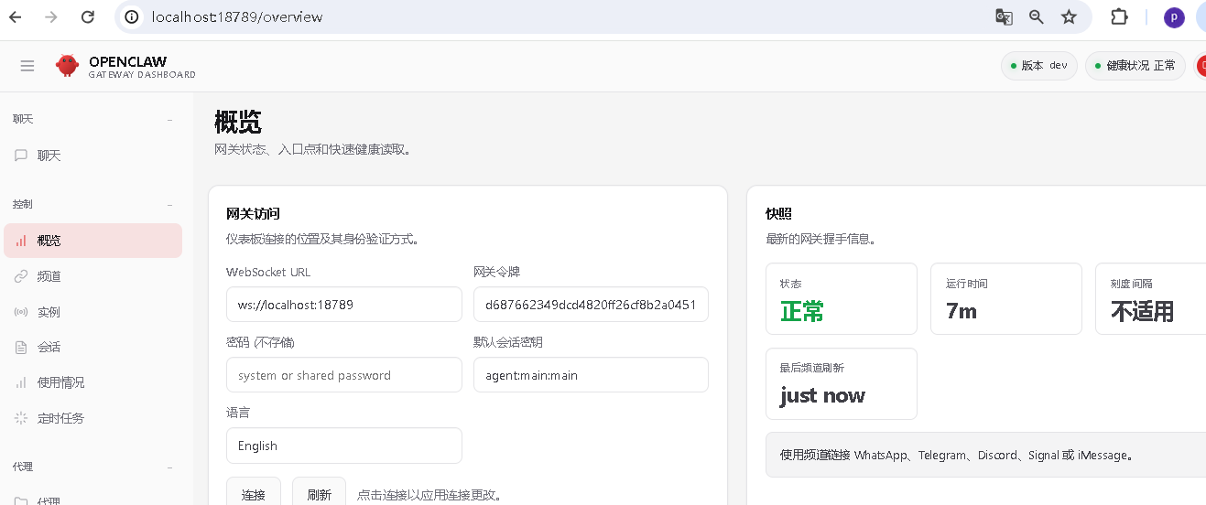Open the purple browser profile avatar

[x=1173, y=17]
